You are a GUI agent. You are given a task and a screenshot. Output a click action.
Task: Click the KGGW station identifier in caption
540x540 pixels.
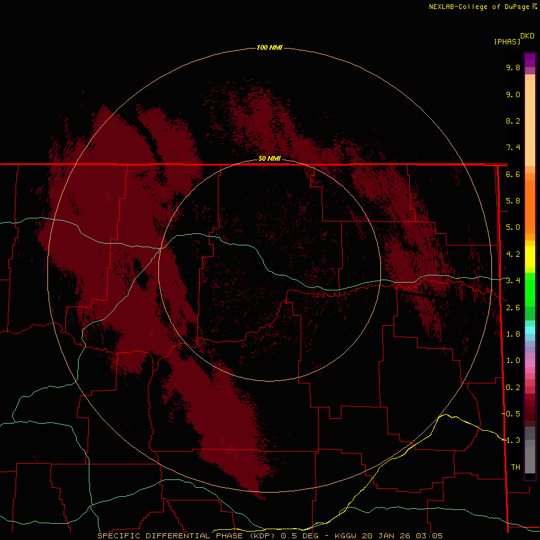point(346,536)
